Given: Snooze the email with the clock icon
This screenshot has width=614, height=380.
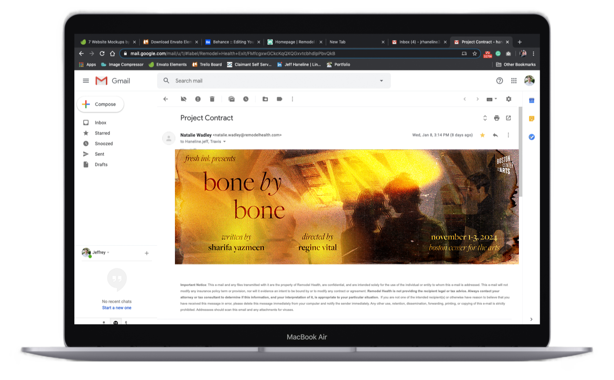Looking at the screenshot, I should pyautogui.click(x=246, y=99).
